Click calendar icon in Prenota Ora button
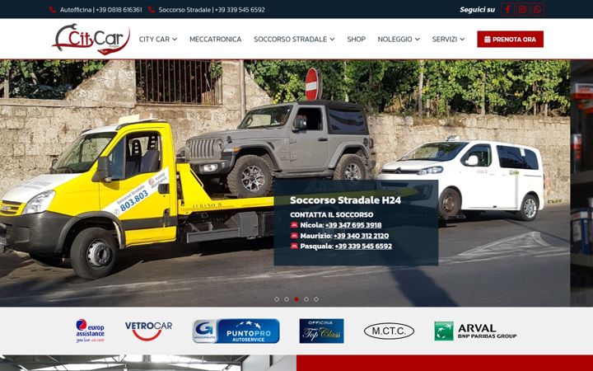The height and width of the screenshot is (371, 593). [x=488, y=39]
